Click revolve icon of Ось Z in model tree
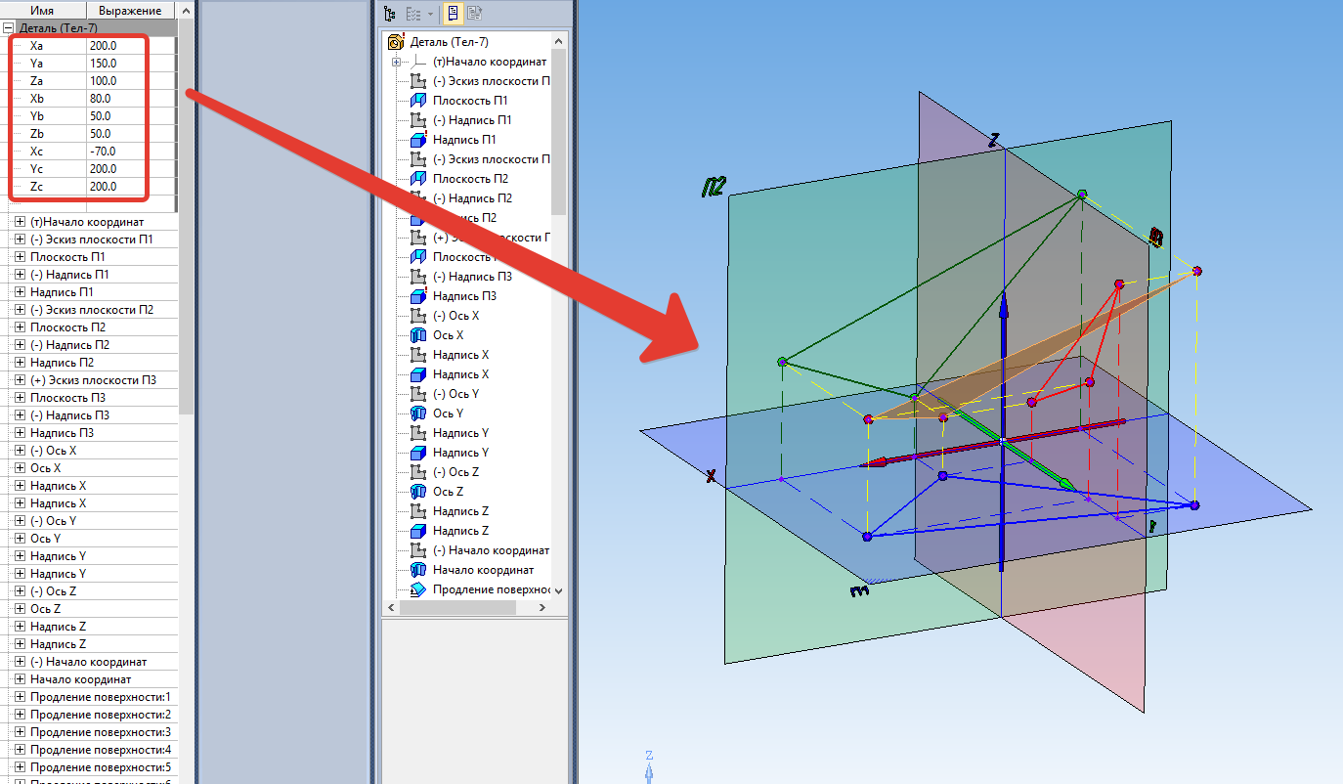This screenshot has height=784, width=1343. (418, 492)
